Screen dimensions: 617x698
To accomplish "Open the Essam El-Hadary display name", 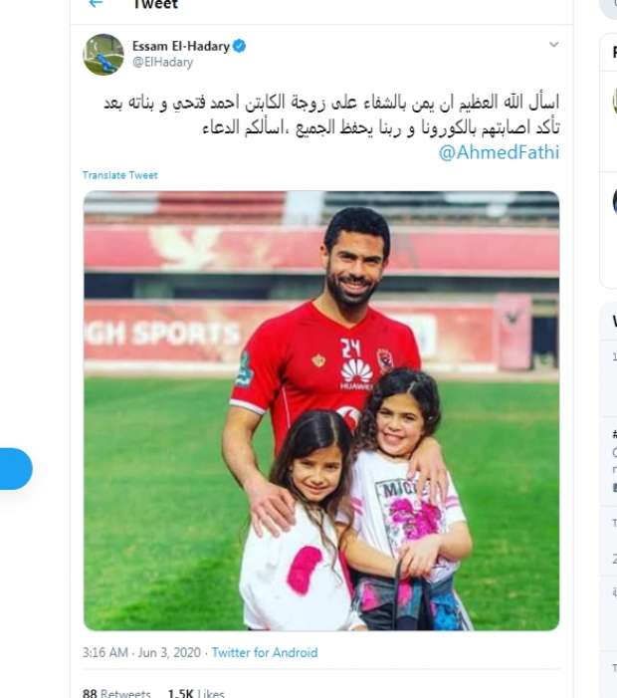I will 181,46.
